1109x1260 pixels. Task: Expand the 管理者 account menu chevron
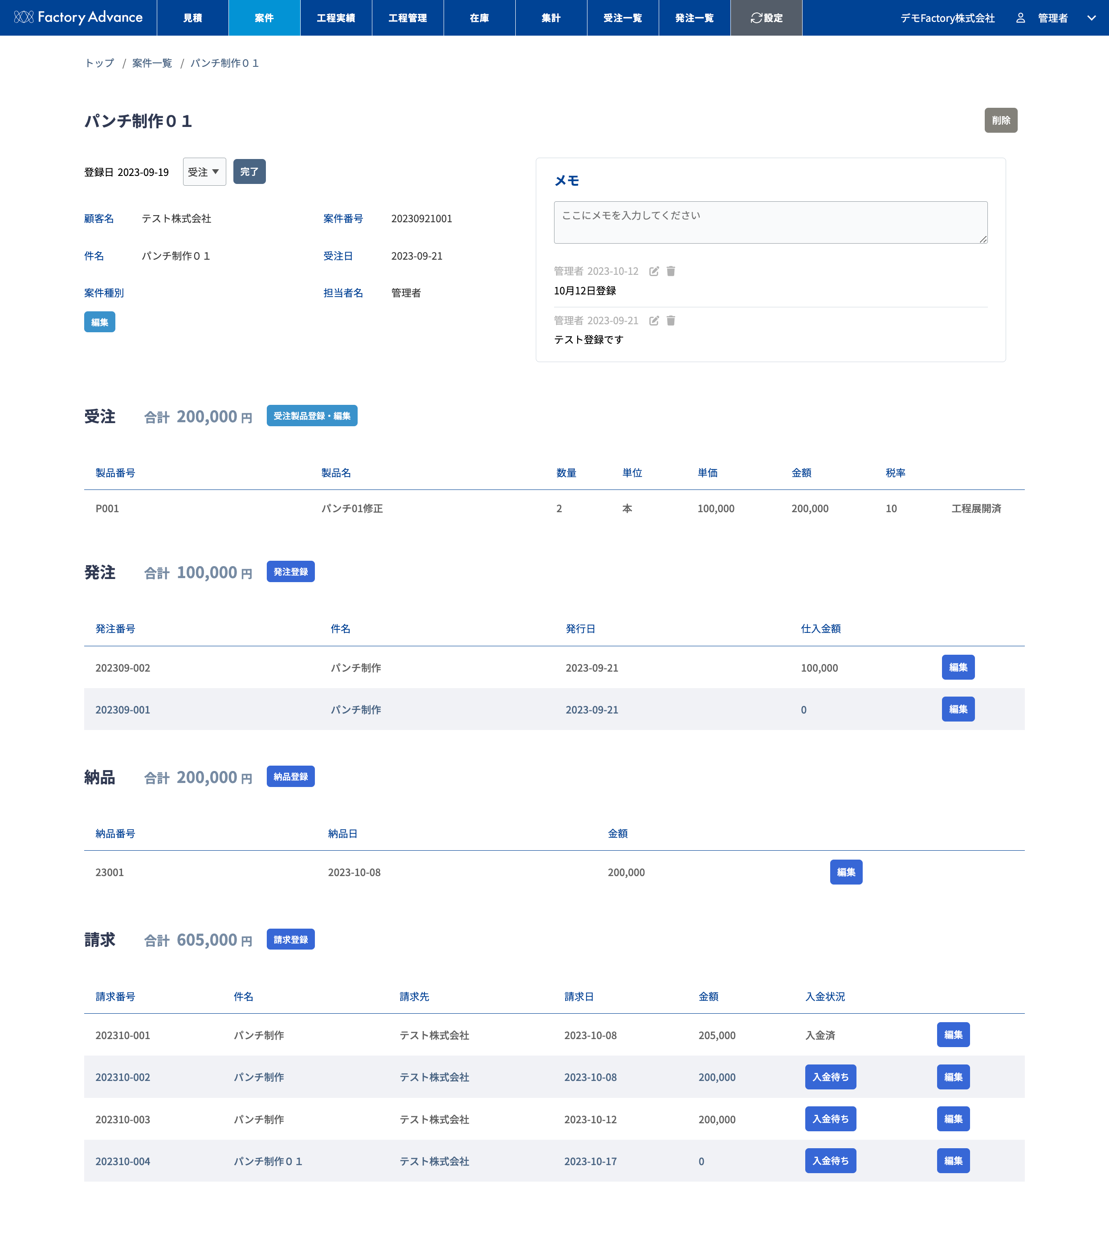pos(1091,18)
